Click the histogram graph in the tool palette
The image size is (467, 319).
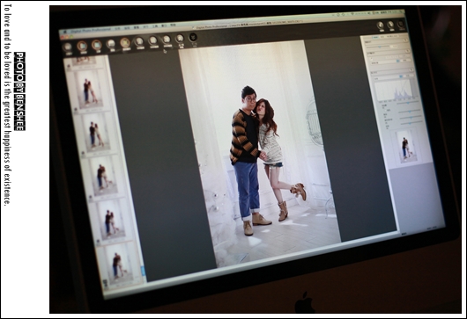395,91
